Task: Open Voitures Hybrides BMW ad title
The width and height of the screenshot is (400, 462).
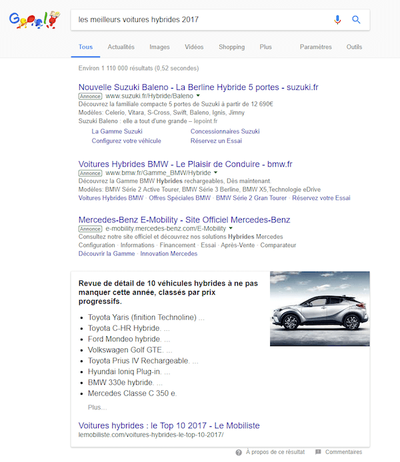Action: 185,164
